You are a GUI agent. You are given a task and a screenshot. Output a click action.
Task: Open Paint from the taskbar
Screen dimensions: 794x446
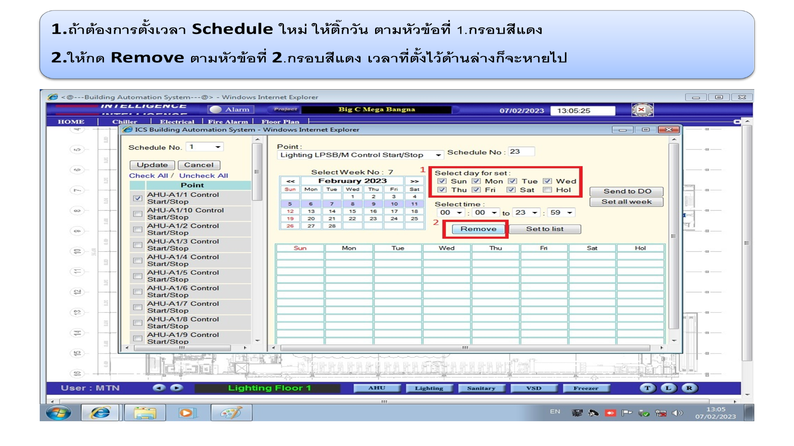[231, 413]
